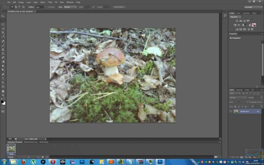
Task: Select animation frame 1 thumbnail
Action: click(11, 148)
